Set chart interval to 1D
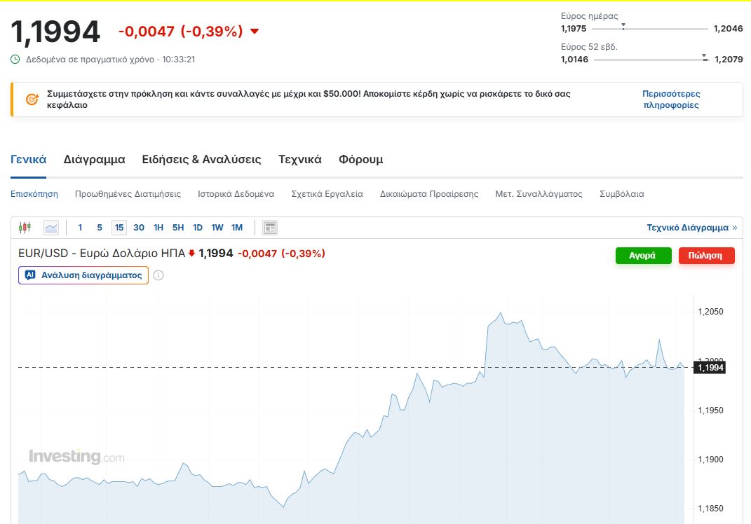The image size is (751, 524). click(198, 228)
